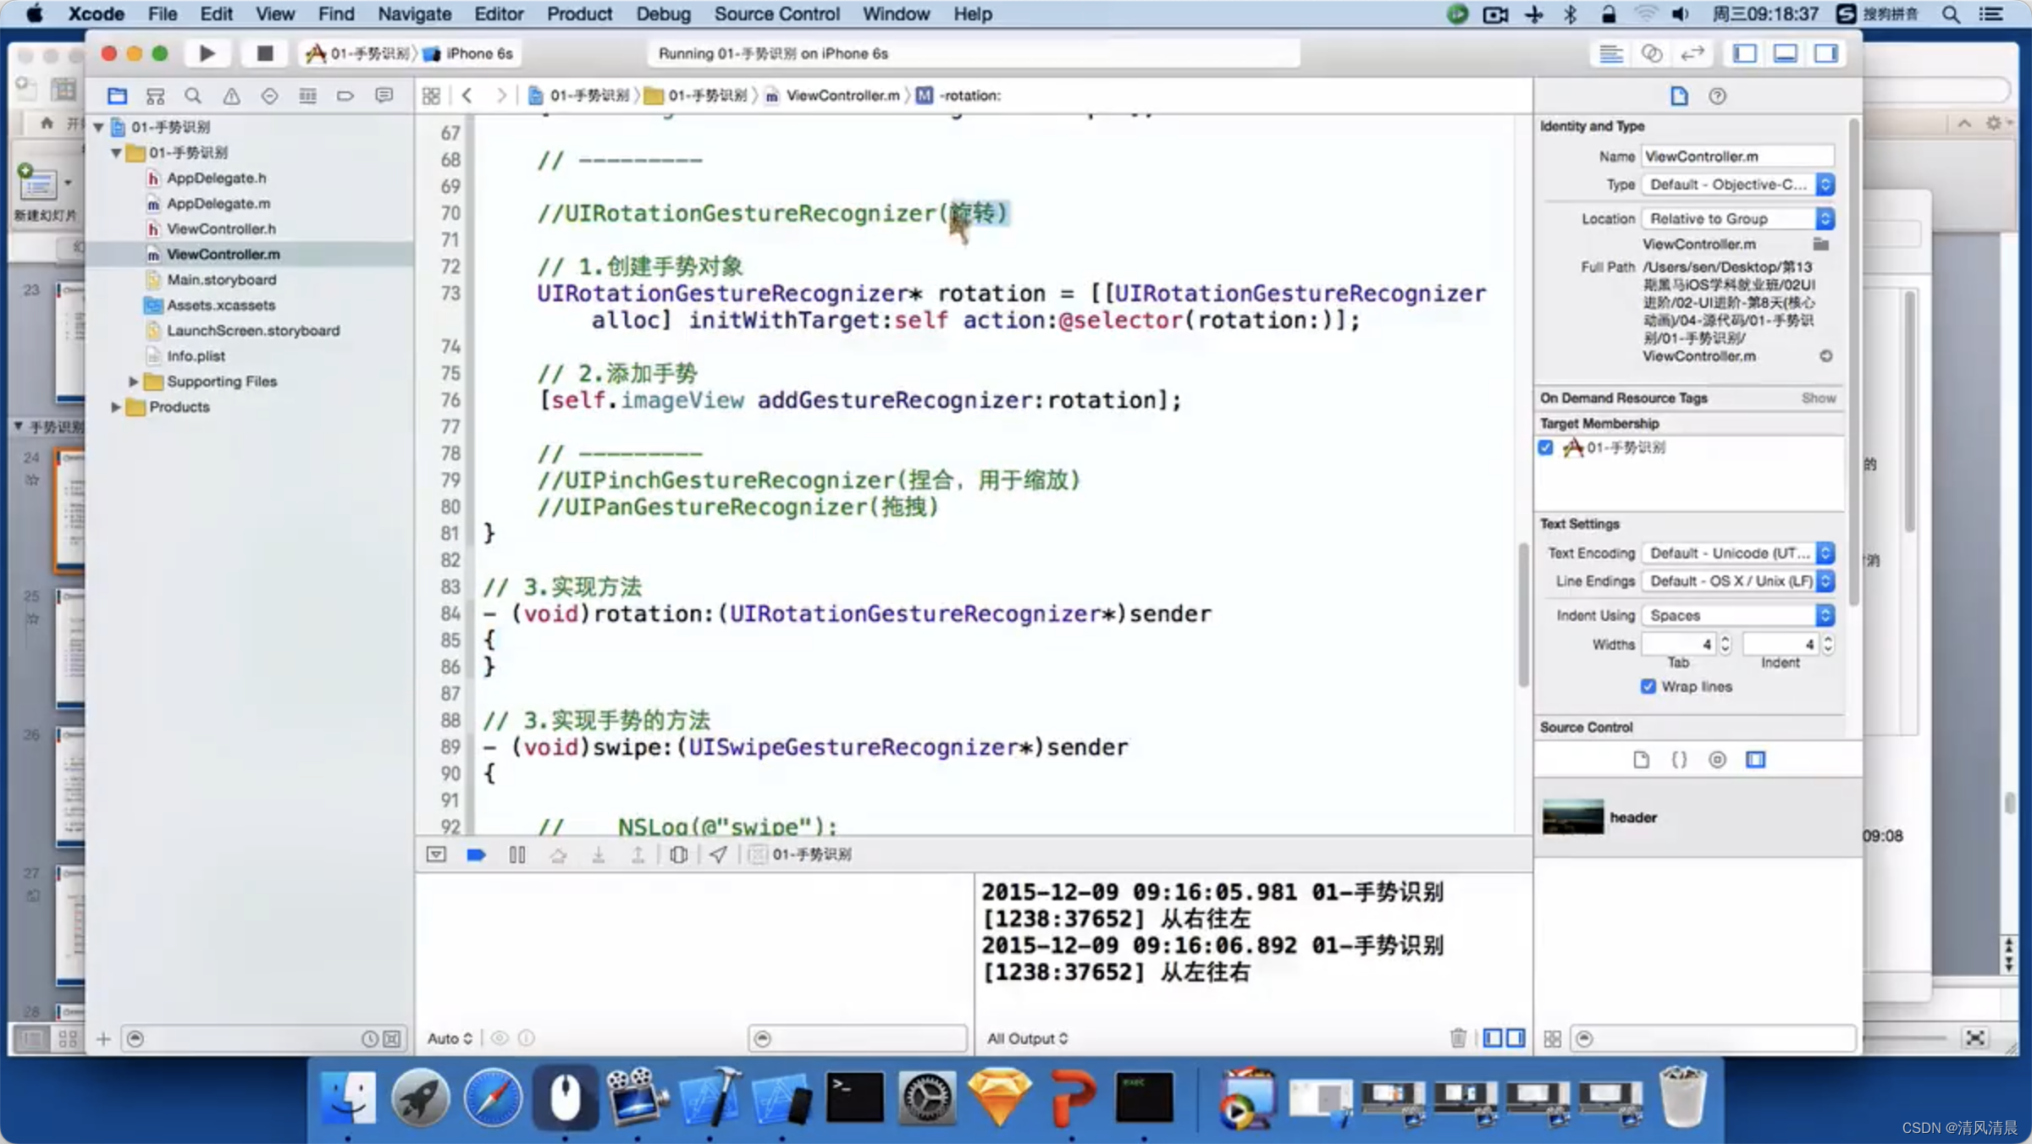Image resolution: width=2032 pixels, height=1144 pixels.
Task: Simulate location arrow icon
Action: point(718,855)
